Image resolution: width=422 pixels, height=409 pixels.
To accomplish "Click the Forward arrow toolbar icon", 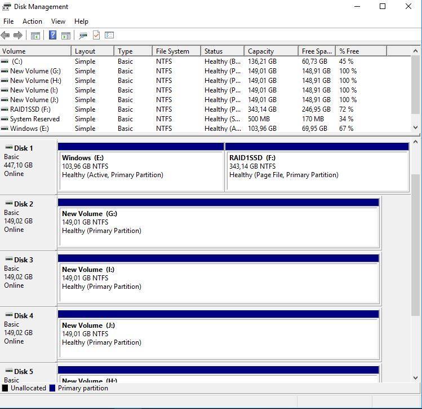I will click(18, 36).
